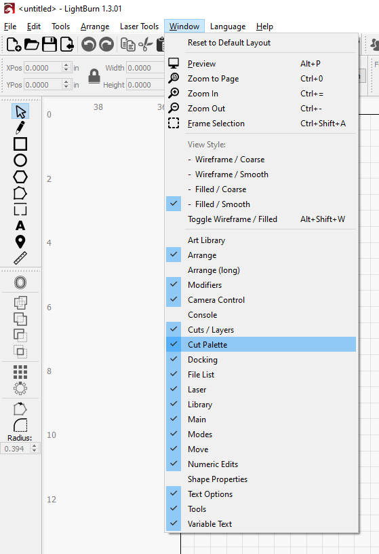Click the Height input field
This screenshot has height=554, width=379.
(145, 84)
